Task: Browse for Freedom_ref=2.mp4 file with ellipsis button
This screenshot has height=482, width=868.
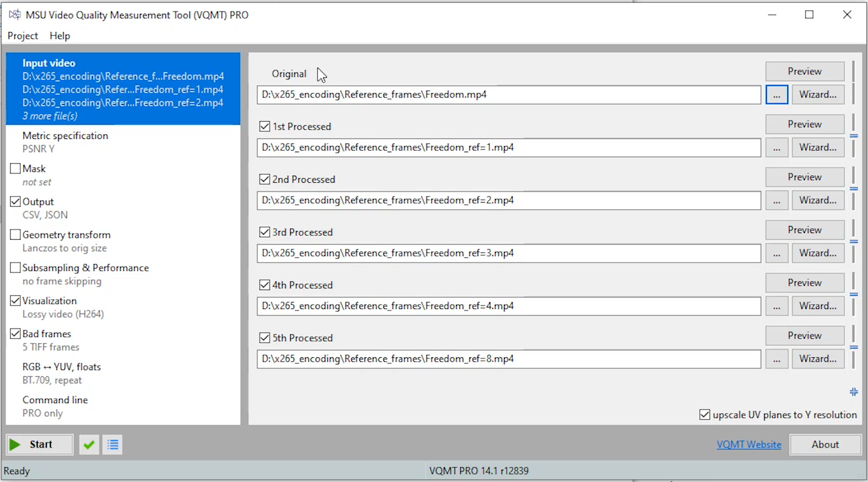Action: [x=777, y=201]
